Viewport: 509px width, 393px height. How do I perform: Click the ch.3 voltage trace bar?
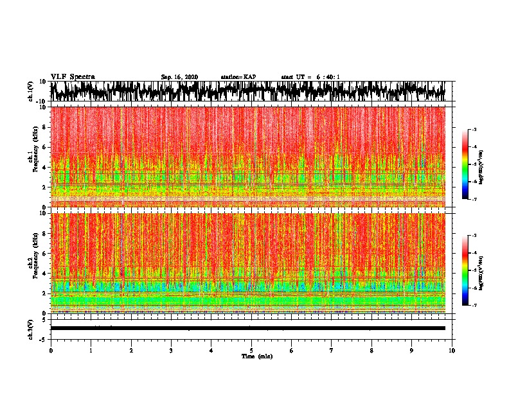(247, 328)
